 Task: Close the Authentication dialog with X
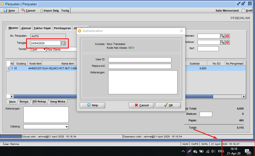click(x=181, y=31)
